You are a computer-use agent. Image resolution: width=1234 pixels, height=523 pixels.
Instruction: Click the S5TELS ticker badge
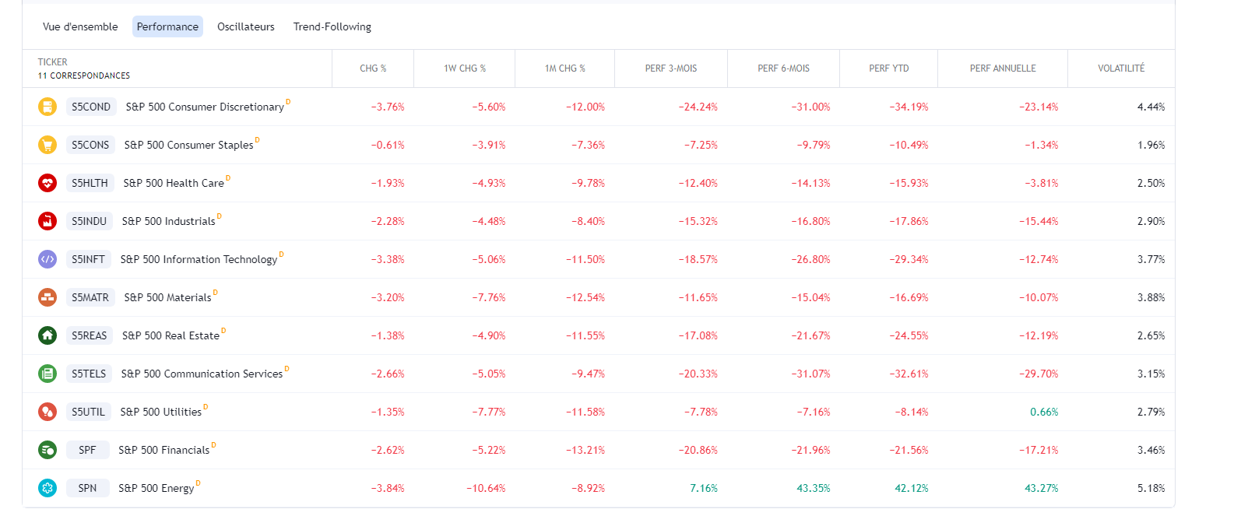point(89,374)
